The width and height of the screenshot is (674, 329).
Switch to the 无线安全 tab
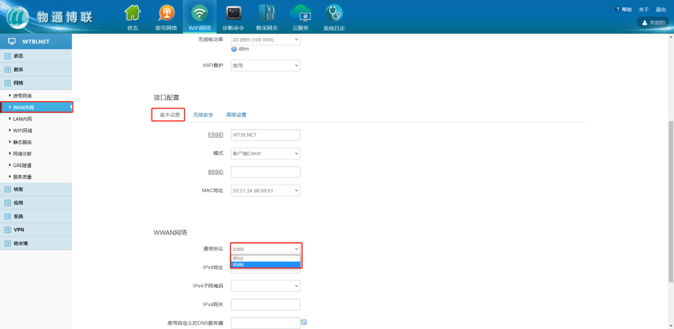tap(203, 115)
